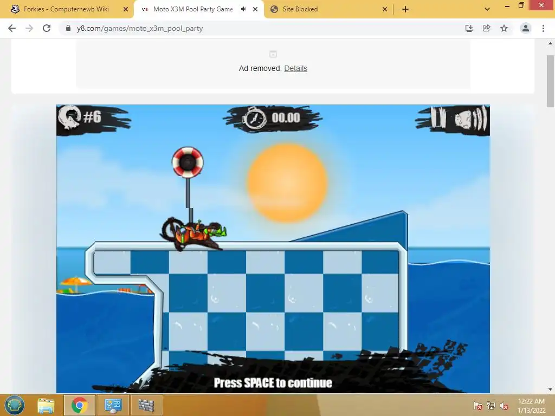Open the clock showing 12:22 AM
This screenshot has width=555, height=416.
531,406
